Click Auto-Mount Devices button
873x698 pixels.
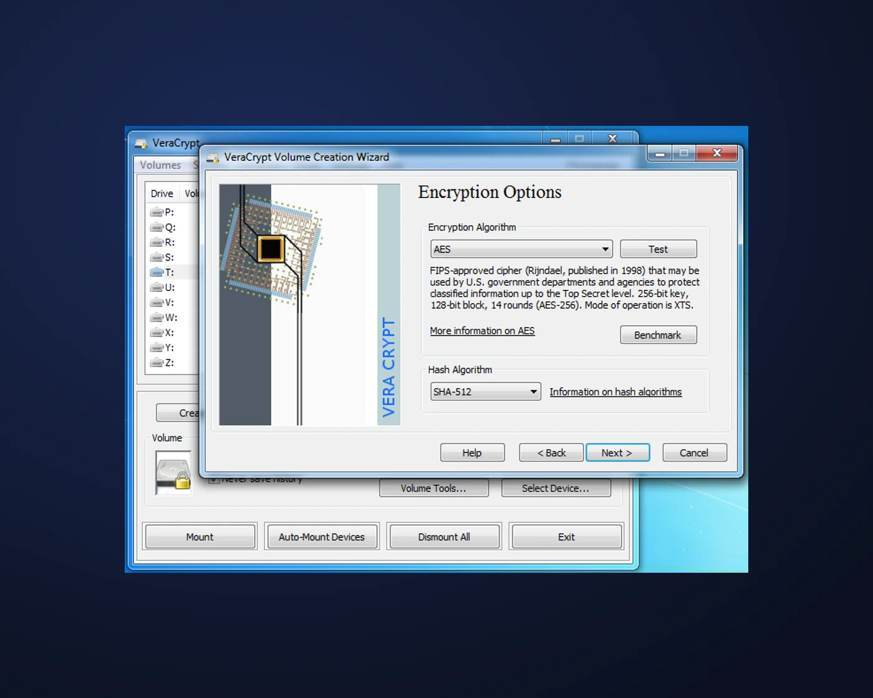(x=322, y=537)
